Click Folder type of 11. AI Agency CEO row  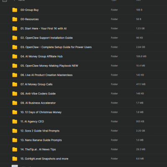click(114, 121)
